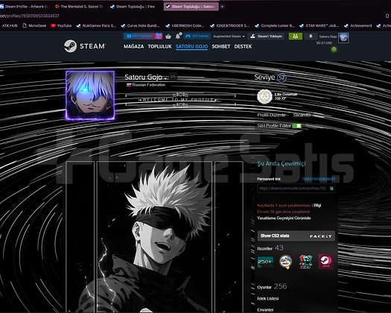391x313 pixels.
Task: Open the TOPLULUK menu
Action: (159, 46)
